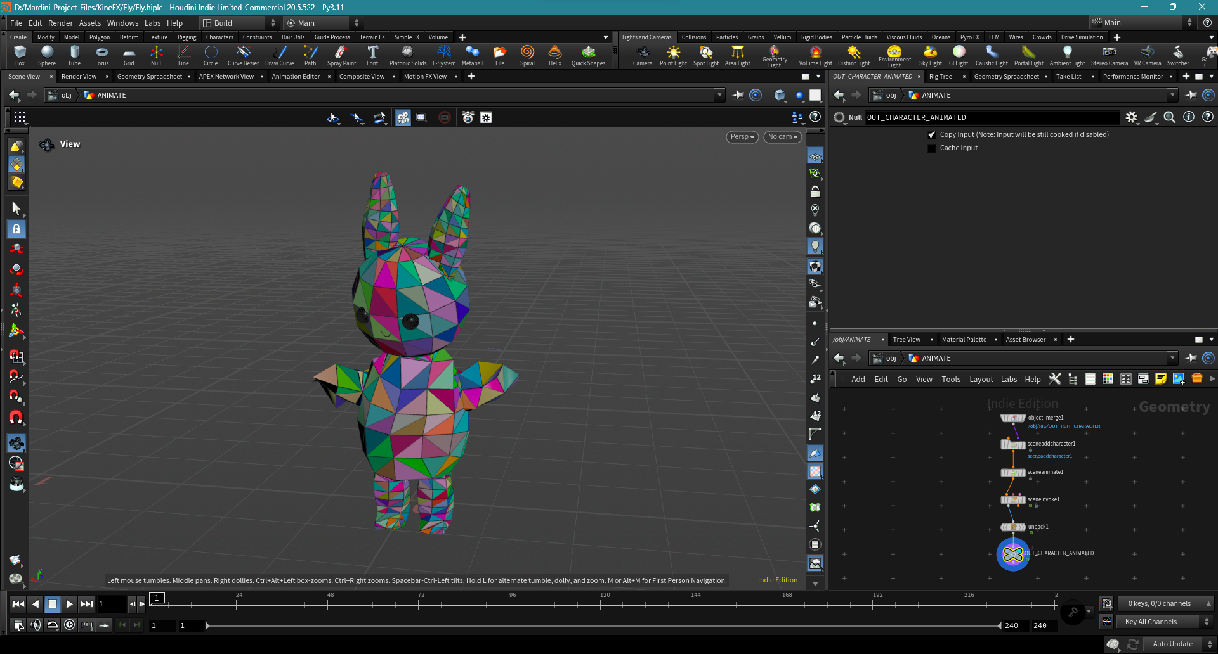Click the frame 1 marker on the timeline
1218x654 pixels.
(x=157, y=598)
